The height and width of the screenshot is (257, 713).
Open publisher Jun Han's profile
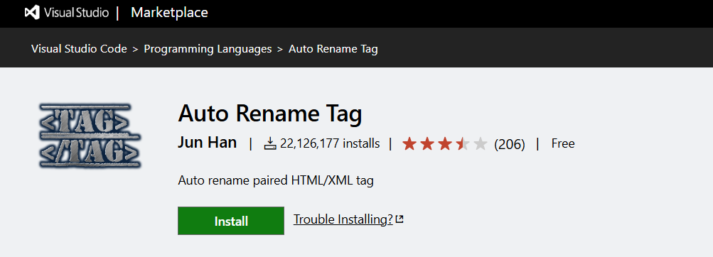click(208, 143)
